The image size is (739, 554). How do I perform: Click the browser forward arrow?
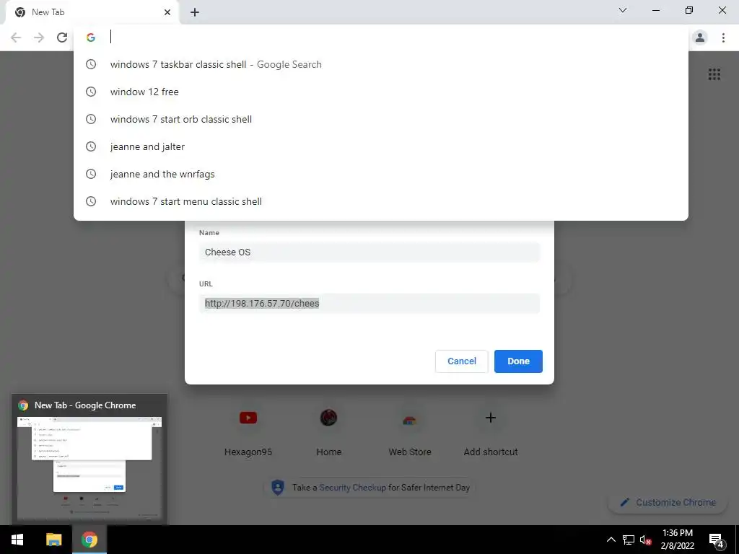39,38
